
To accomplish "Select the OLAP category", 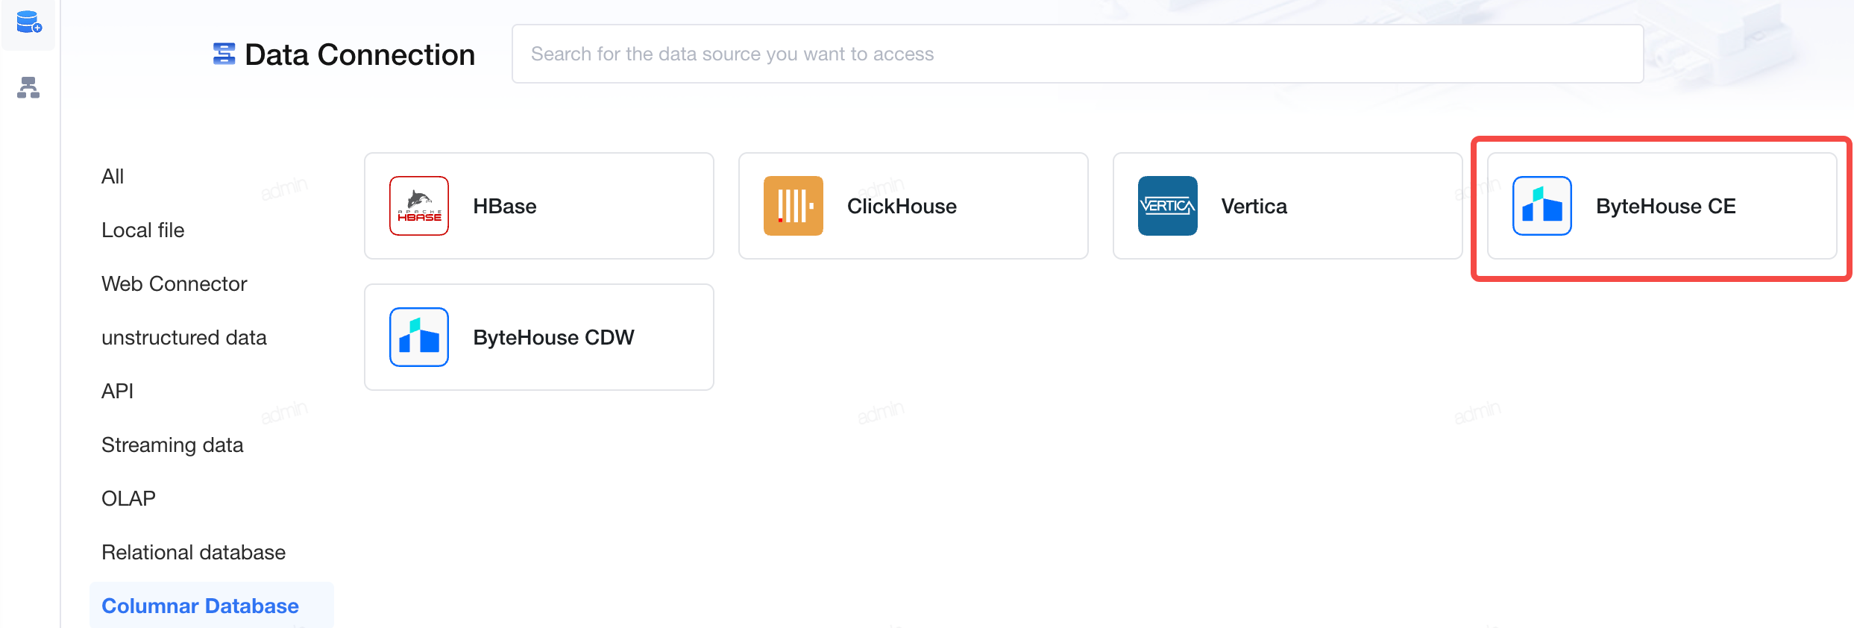I will [x=128, y=499].
